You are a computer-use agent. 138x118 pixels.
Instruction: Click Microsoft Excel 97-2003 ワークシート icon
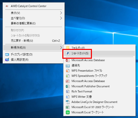(x=68, y=107)
